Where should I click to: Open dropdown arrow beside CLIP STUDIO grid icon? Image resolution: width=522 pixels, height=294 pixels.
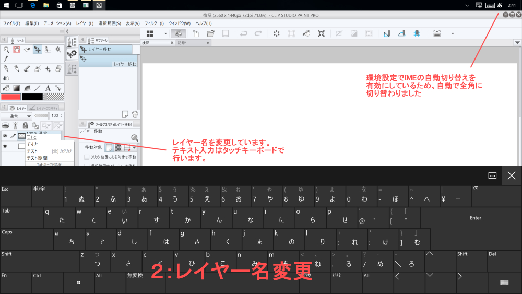[165, 33]
